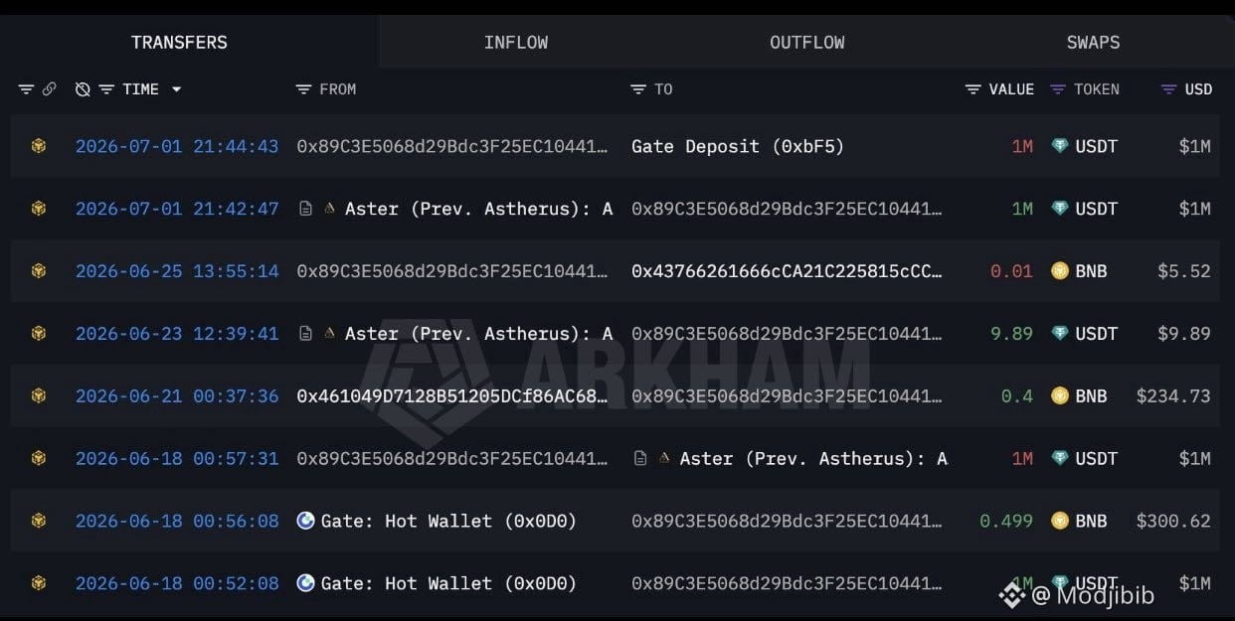Open Gate Hot Wallet on 00:56:08 row
The width and height of the screenshot is (1235, 621).
coord(448,521)
